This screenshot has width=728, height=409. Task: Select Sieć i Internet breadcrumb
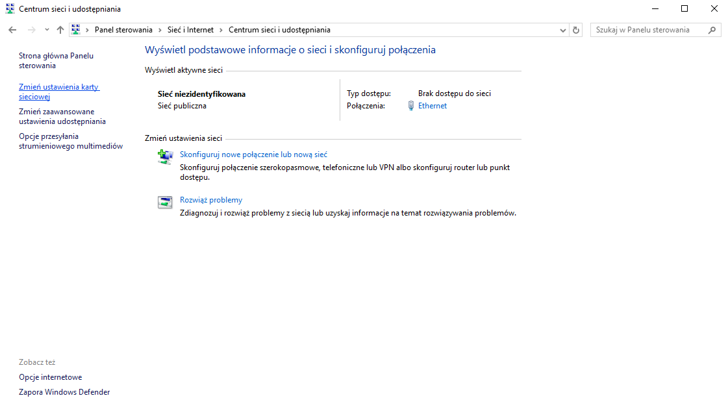point(191,30)
